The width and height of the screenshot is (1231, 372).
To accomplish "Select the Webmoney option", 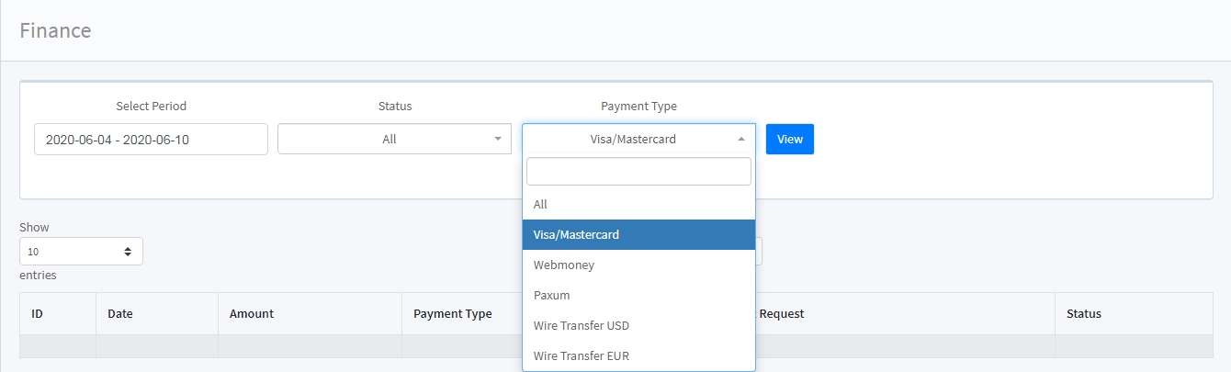I will [638, 265].
